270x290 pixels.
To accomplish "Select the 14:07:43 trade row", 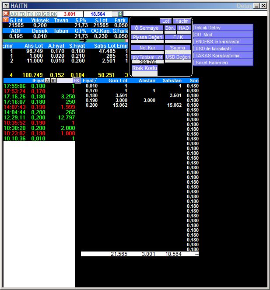I will (39, 107).
